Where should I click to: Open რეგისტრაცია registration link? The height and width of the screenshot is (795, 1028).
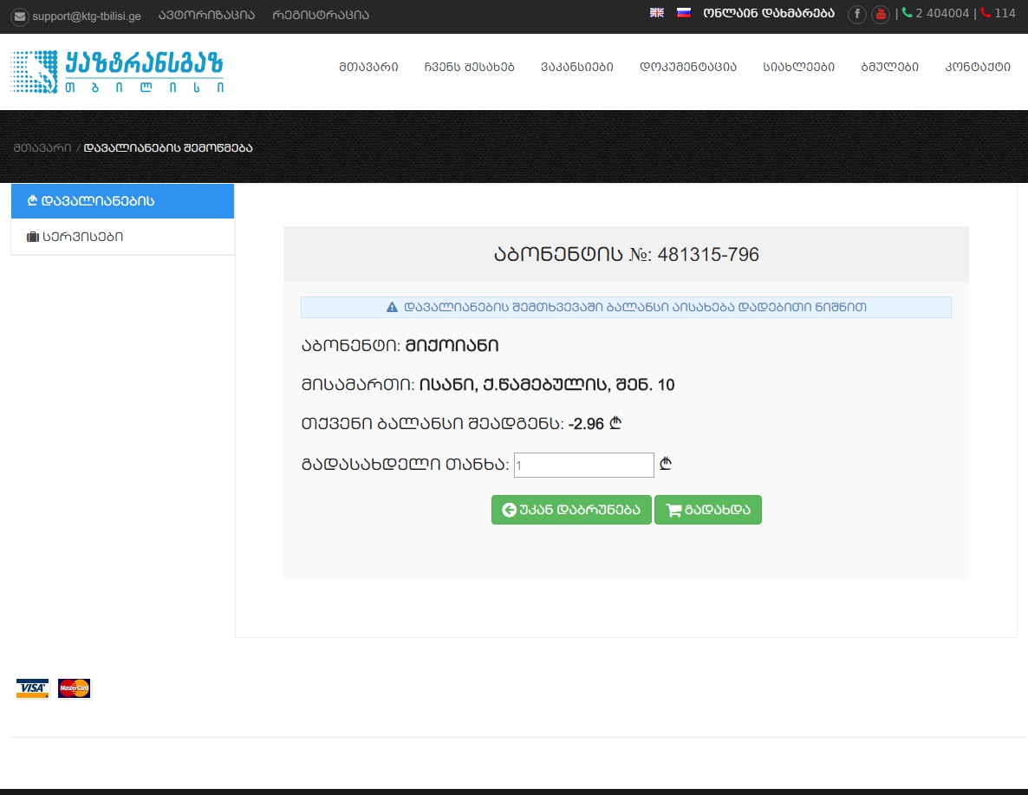pos(321,15)
